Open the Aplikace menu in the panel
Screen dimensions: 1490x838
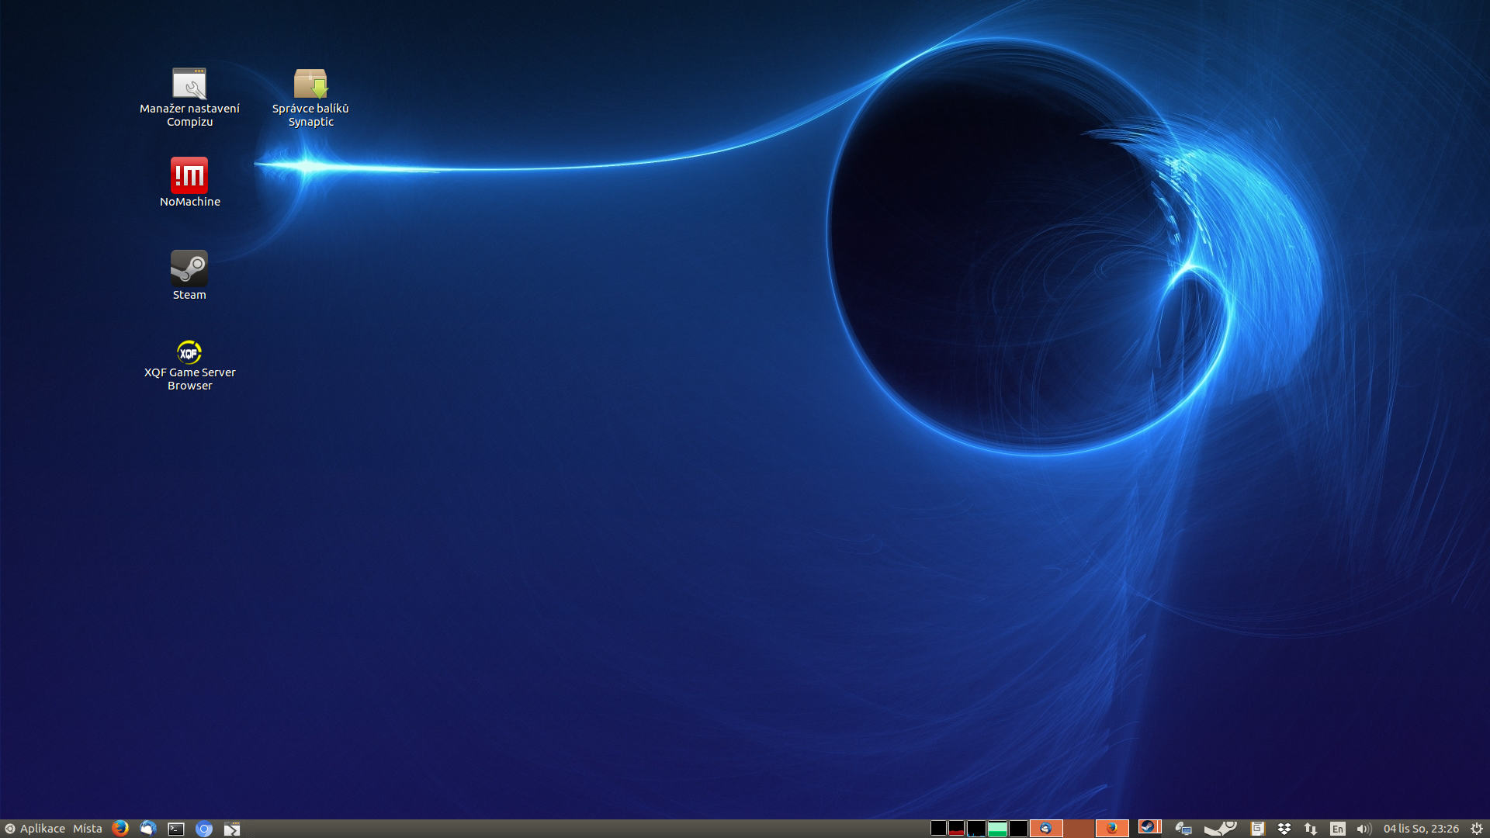click(x=43, y=829)
